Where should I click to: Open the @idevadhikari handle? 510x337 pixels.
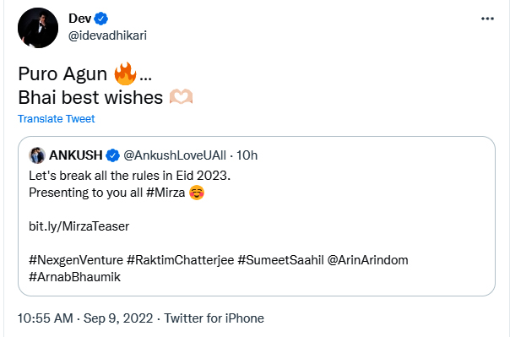tap(107, 35)
